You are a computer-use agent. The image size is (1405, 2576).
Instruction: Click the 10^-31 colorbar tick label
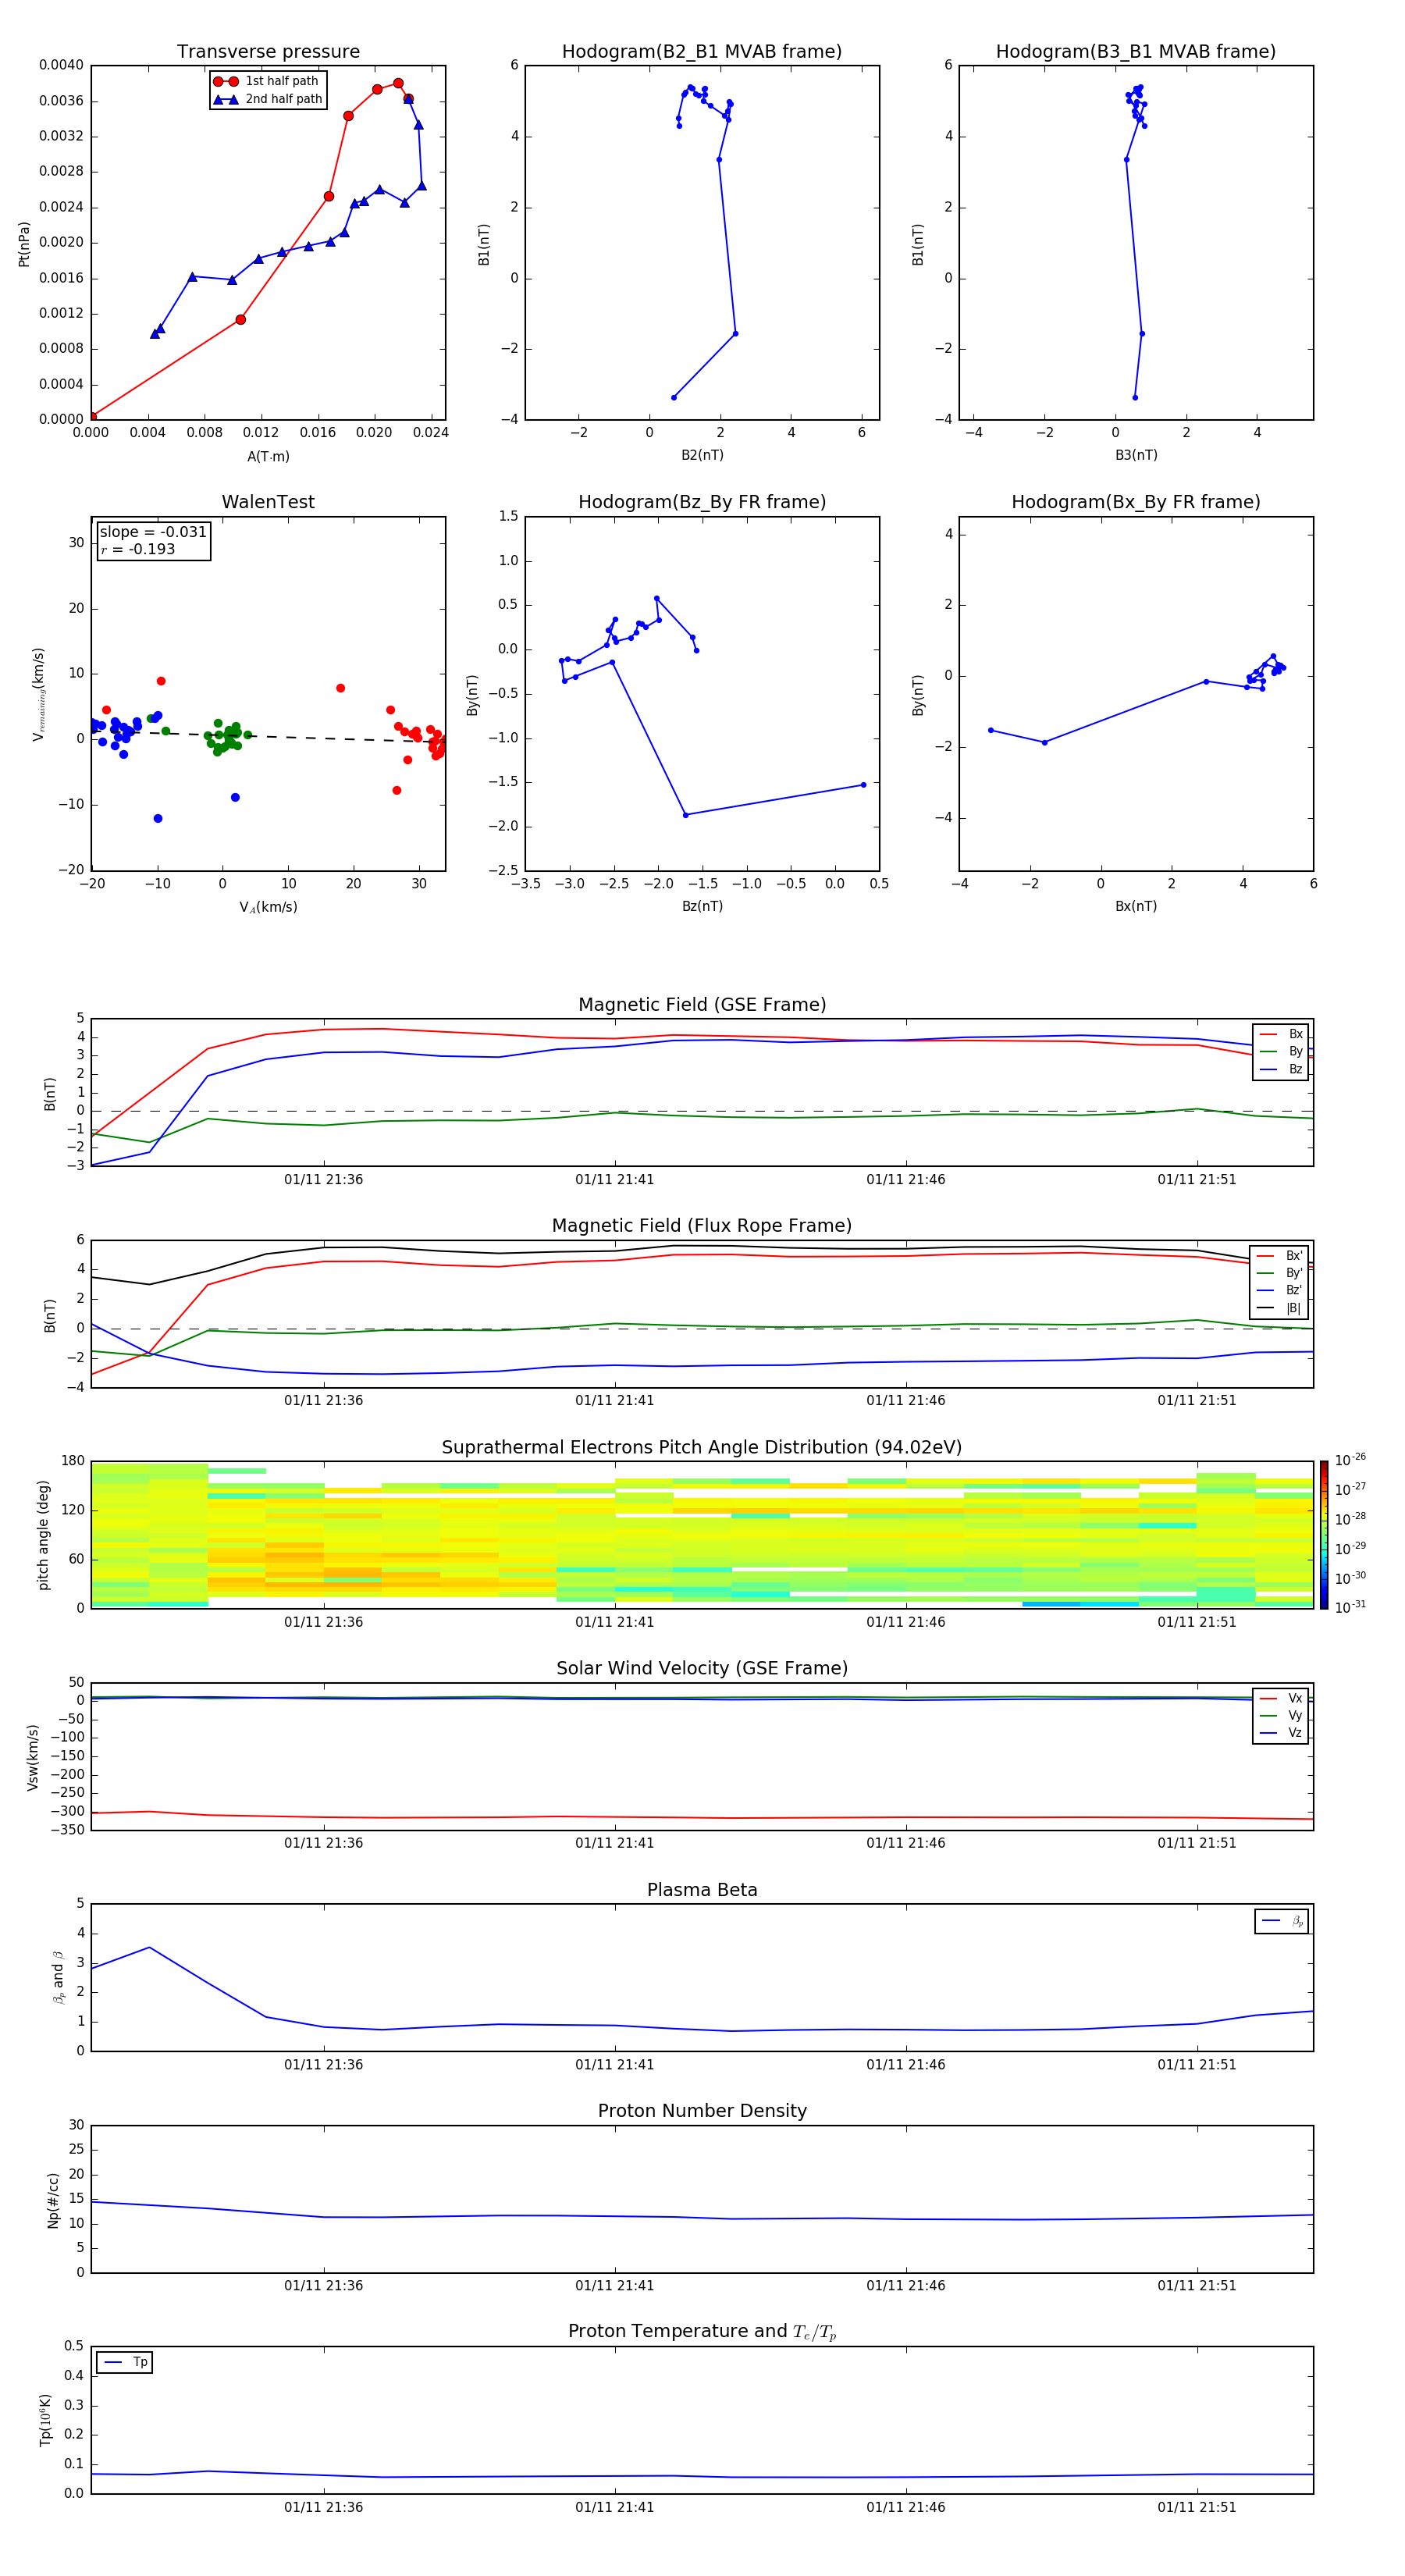tap(1350, 1607)
